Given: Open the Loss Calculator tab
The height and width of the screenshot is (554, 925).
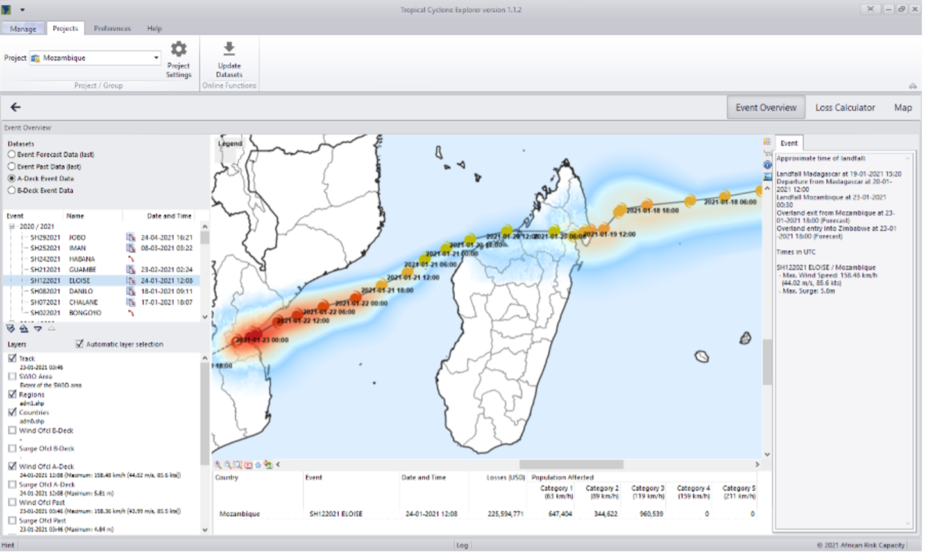Looking at the screenshot, I should pos(845,108).
